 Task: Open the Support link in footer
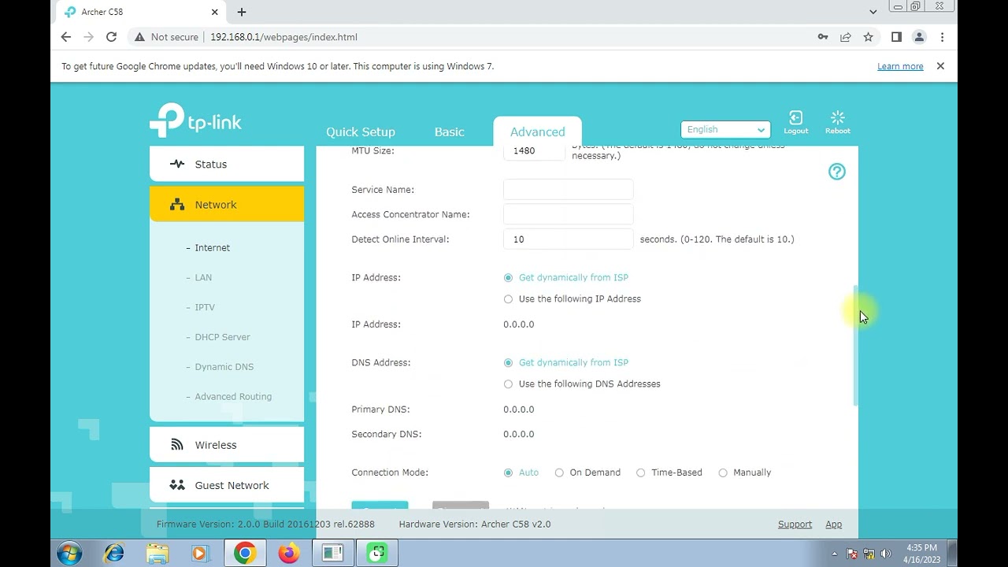point(795,524)
